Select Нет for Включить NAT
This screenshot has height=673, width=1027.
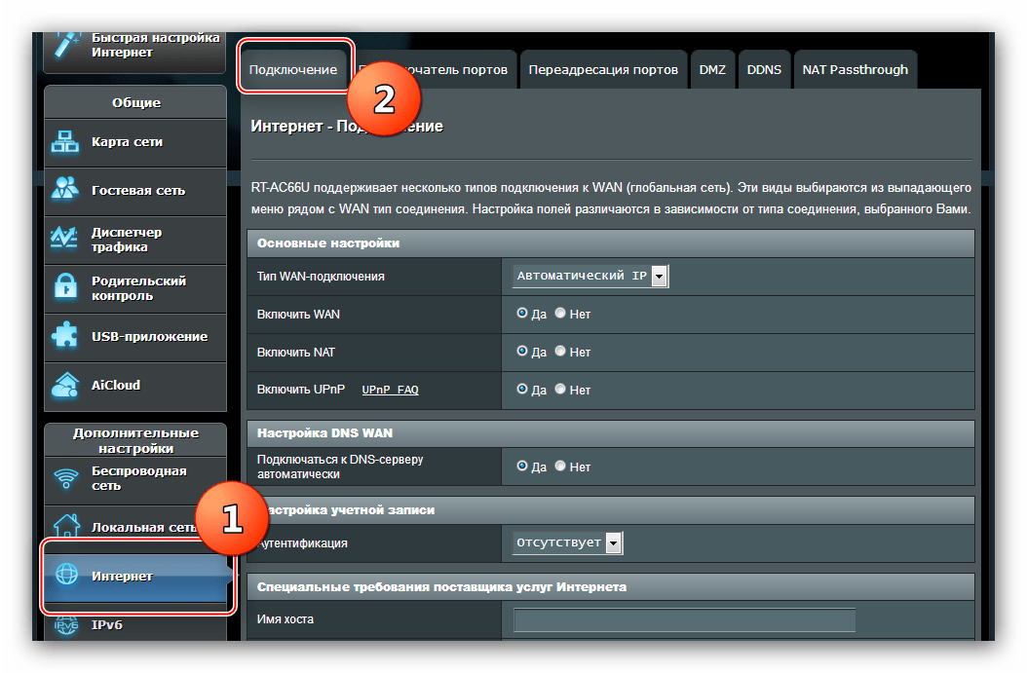[x=560, y=351]
